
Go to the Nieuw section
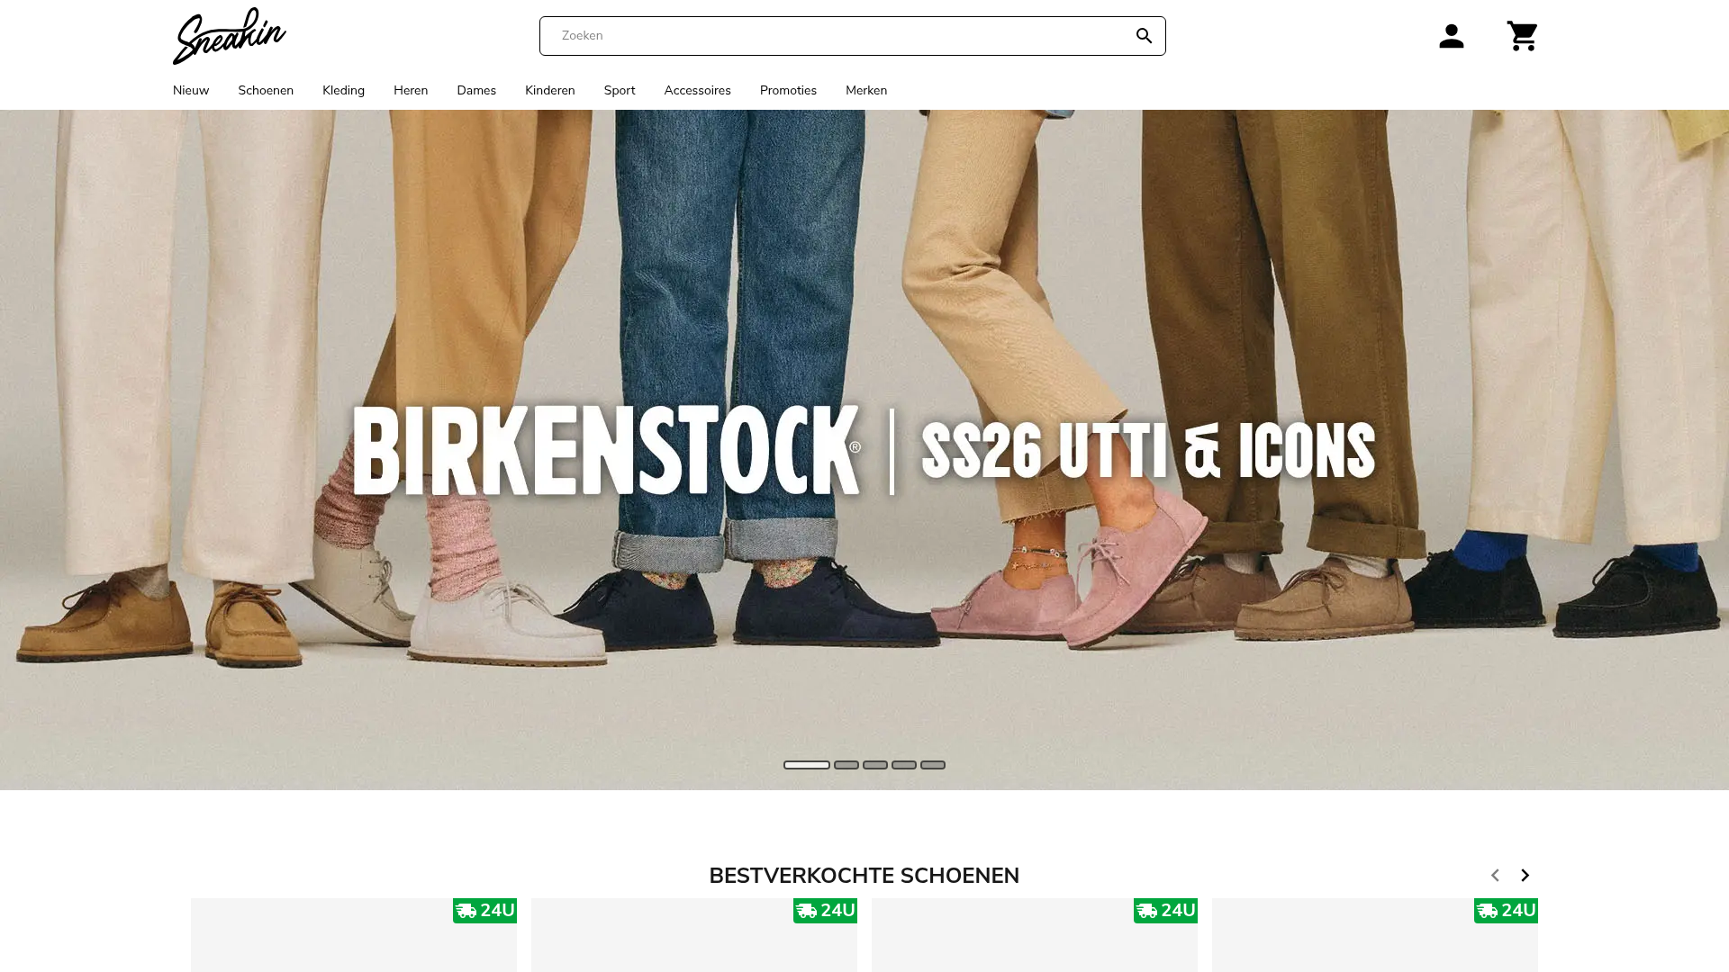coord(191,90)
